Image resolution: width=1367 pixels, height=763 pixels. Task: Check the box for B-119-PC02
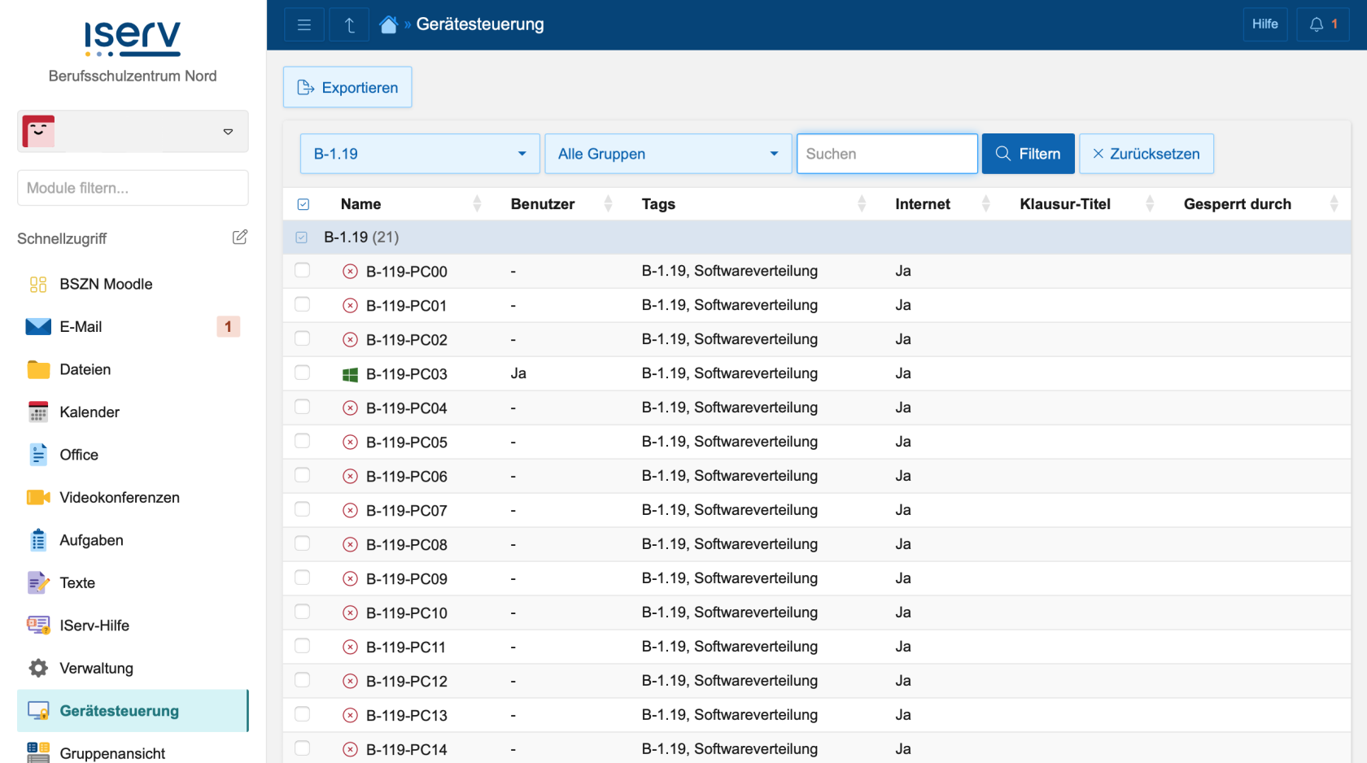click(303, 338)
